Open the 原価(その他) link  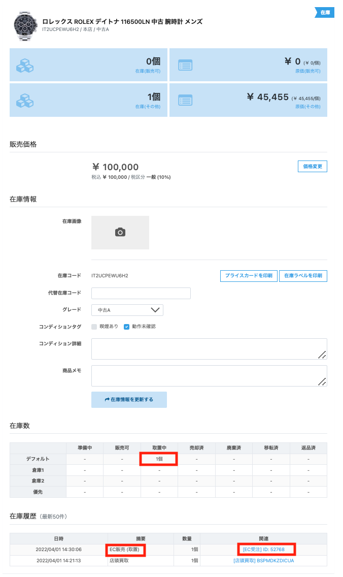(x=307, y=106)
